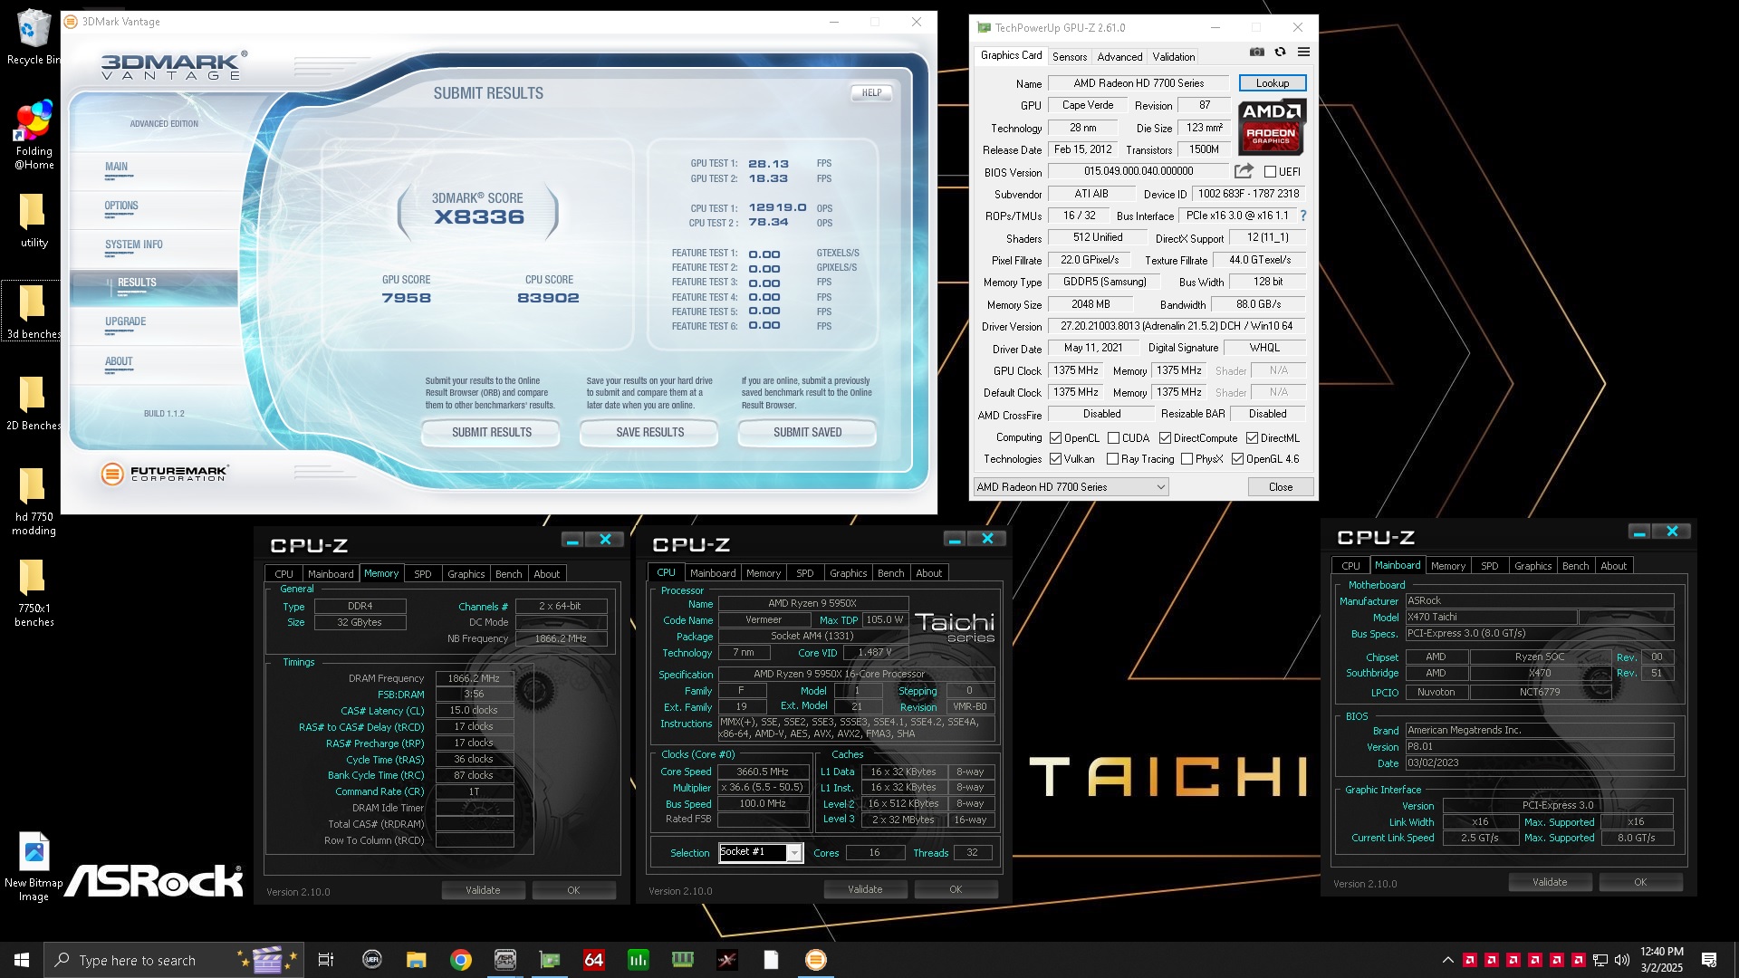Screen dimensions: 1739x978
Task: Open the Recycle Bin desktop icon
Action: (33, 37)
